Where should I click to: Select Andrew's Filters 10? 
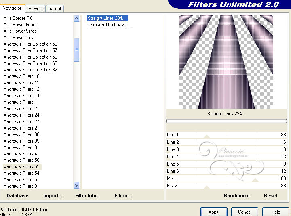21,76
